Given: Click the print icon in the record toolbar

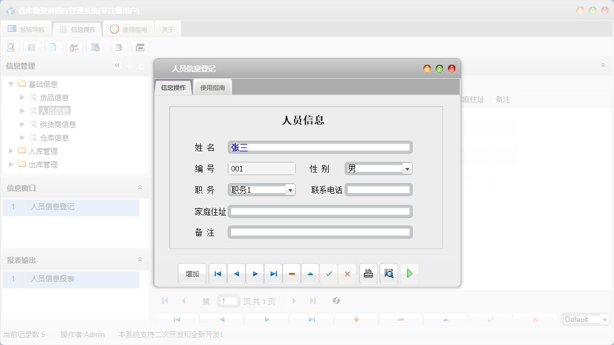Looking at the screenshot, I should 368,274.
